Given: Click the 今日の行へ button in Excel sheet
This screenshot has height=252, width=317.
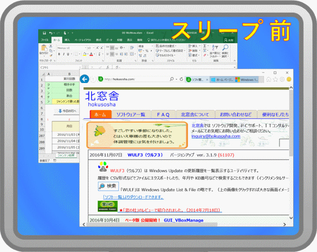Looking at the screenshot, I should [x=67, y=111].
